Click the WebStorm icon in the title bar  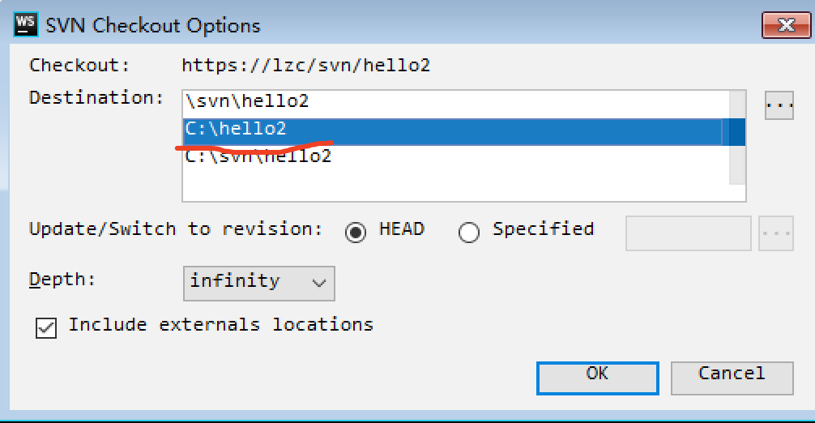click(27, 23)
